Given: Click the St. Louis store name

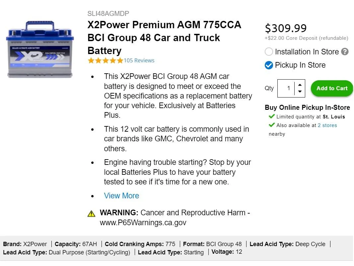Looking at the screenshot, I should pos(334,117).
